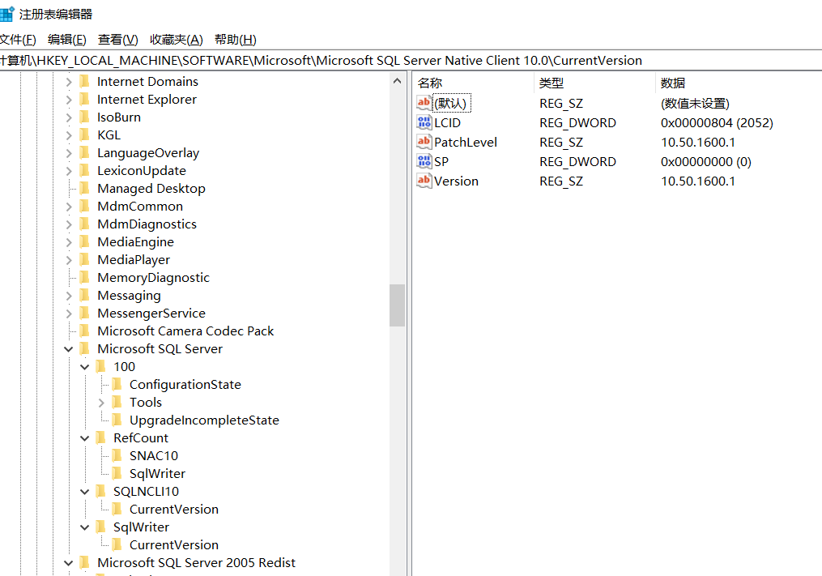The height and width of the screenshot is (576, 822).
Task: Click the 0x00000804 (2052) data cell
Action: coord(717,123)
